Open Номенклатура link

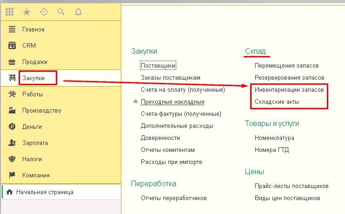274,138
